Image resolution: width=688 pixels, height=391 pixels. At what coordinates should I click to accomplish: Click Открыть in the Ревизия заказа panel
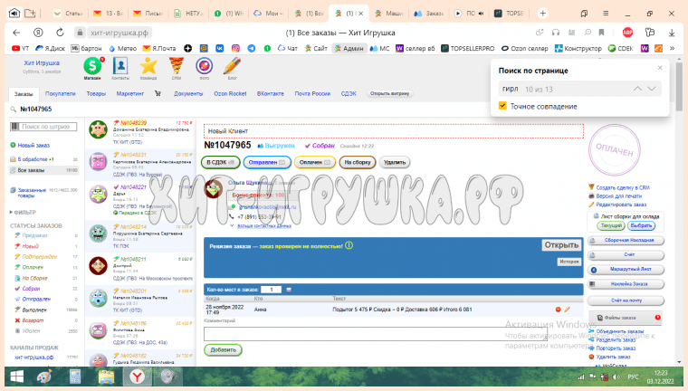[561, 245]
